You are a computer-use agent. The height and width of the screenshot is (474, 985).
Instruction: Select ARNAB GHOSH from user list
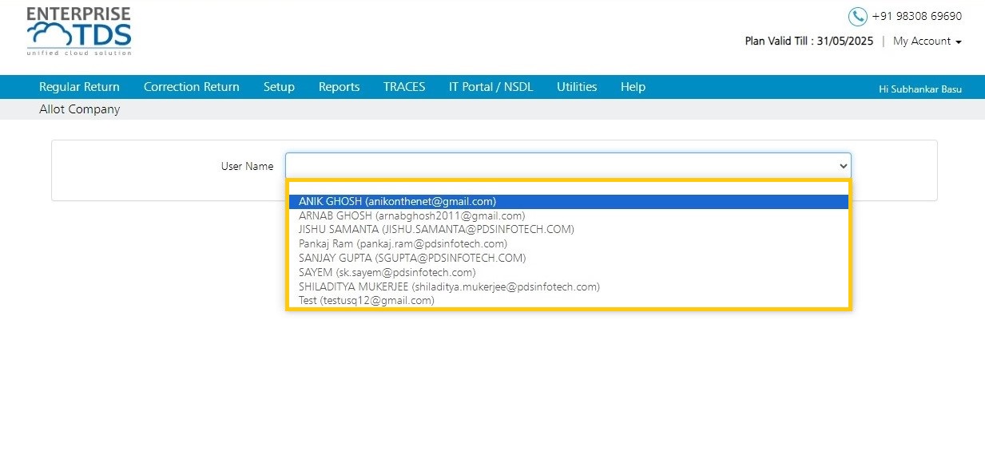569,215
